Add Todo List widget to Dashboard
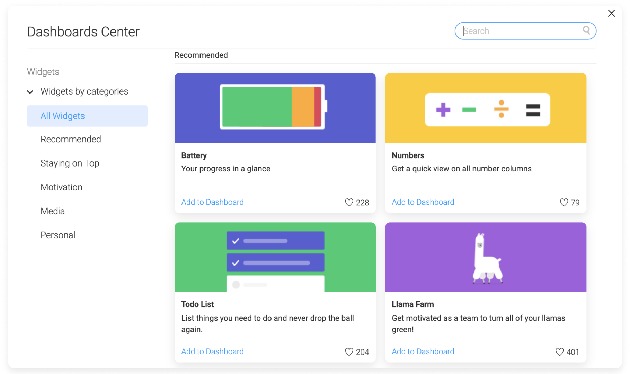Image resolution: width=630 pixels, height=374 pixels. tap(212, 351)
